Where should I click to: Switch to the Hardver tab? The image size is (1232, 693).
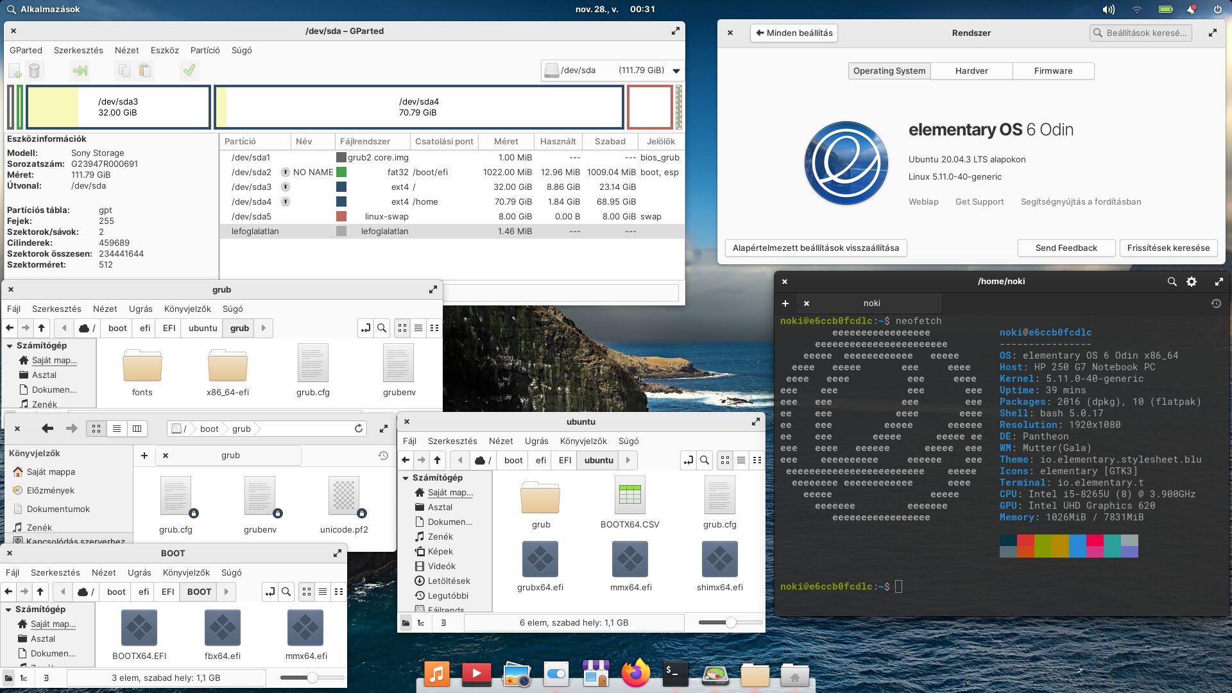point(971,71)
